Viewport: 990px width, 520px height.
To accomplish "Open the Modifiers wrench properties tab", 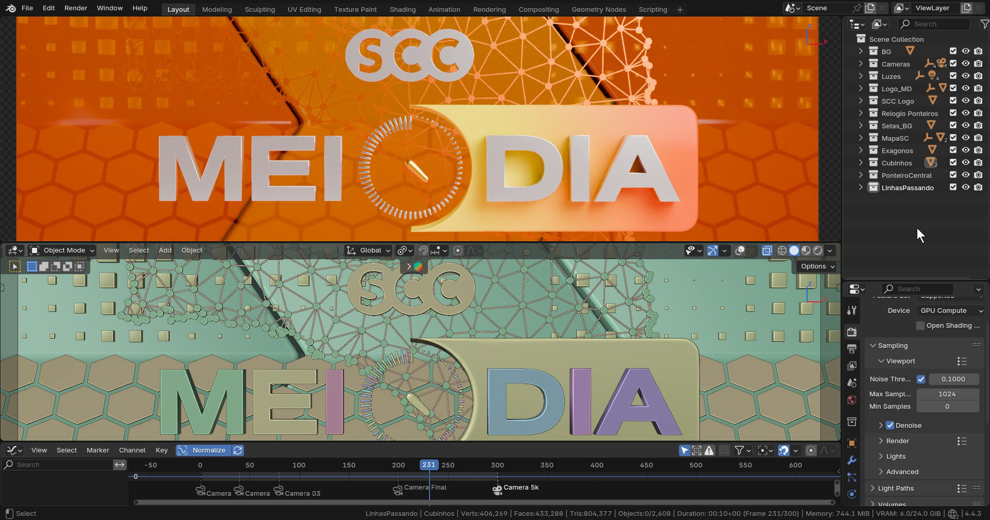I will [852, 460].
